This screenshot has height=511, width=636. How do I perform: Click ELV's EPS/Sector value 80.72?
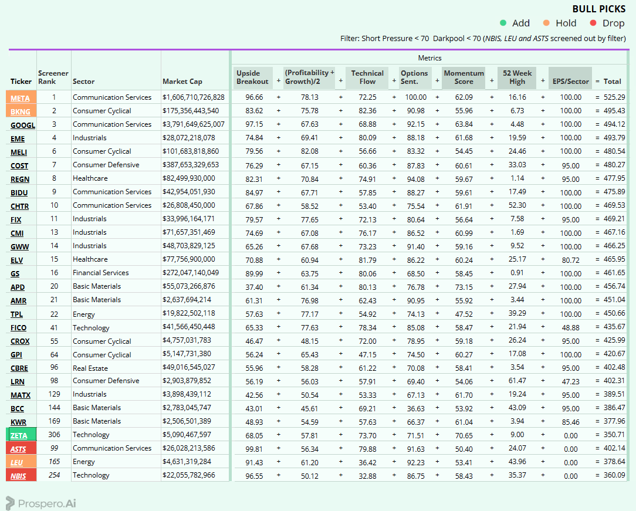[x=570, y=260]
